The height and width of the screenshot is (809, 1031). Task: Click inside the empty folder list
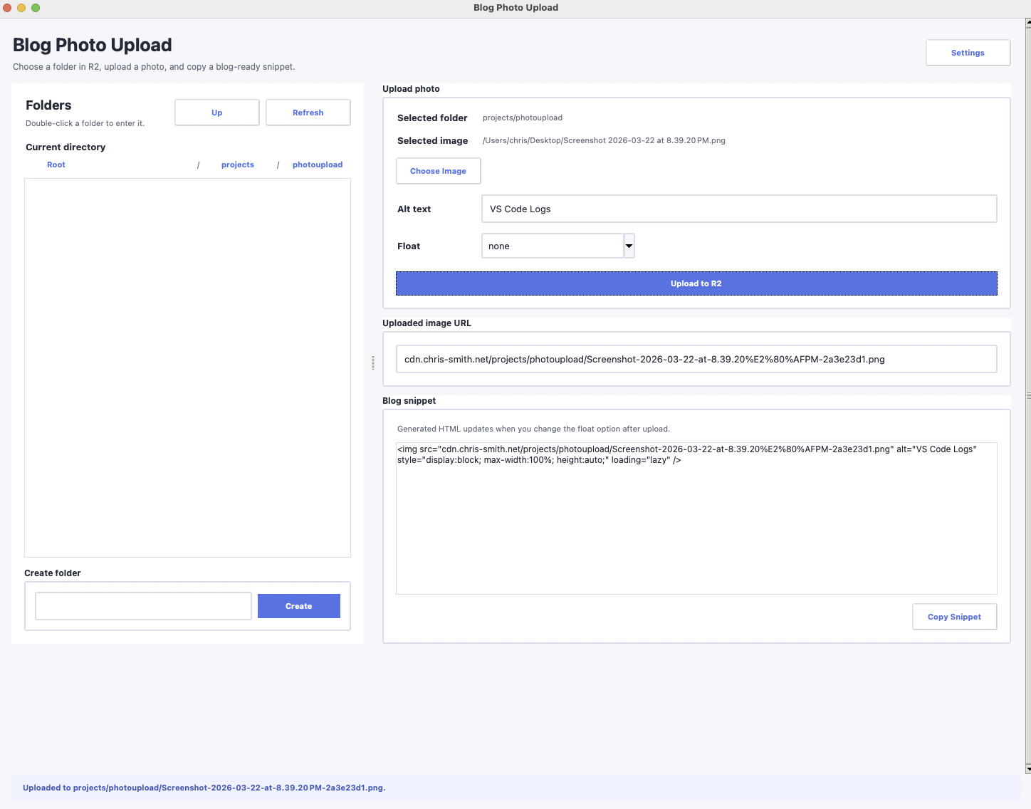pos(187,367)
